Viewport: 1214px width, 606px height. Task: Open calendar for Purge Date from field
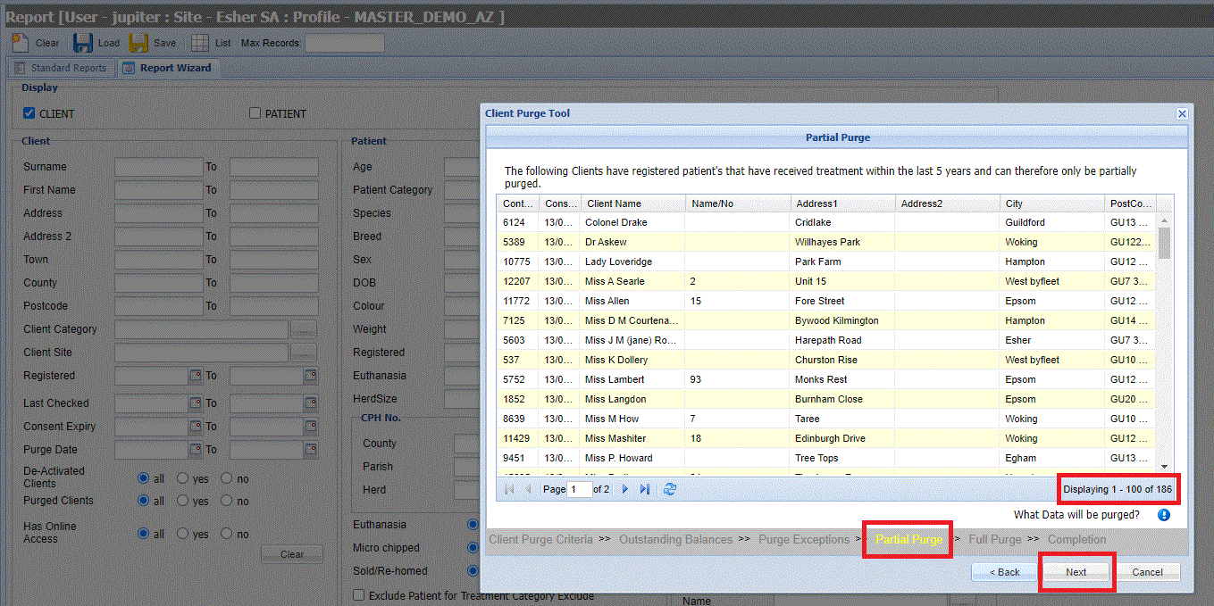point(196,450)
